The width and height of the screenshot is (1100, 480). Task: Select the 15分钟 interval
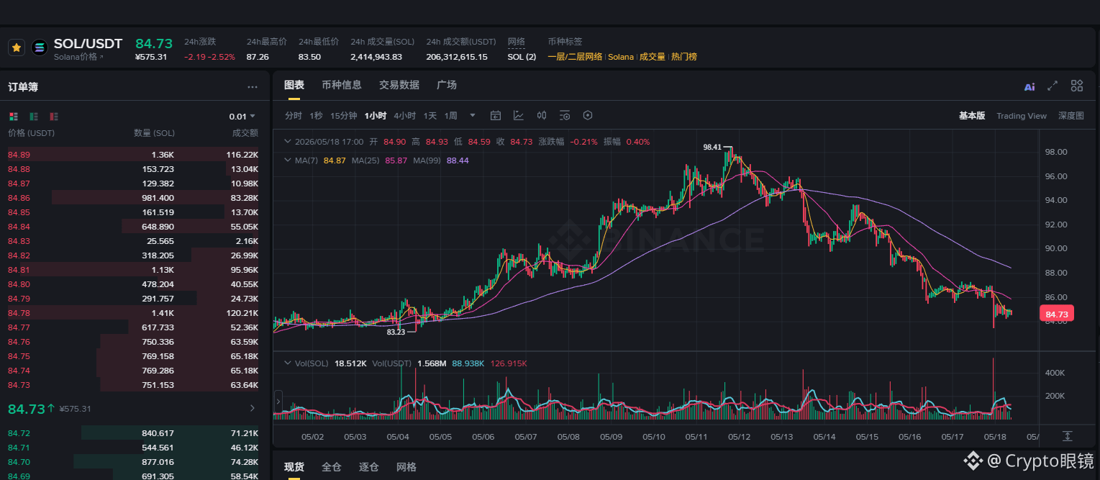(344, 116)
